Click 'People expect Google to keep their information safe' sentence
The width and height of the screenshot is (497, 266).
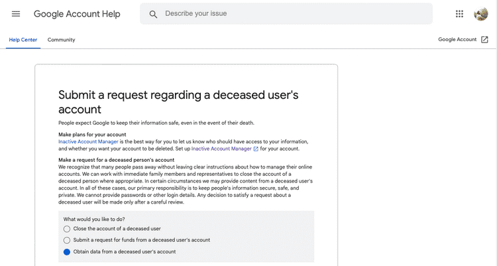coord(156,123)
